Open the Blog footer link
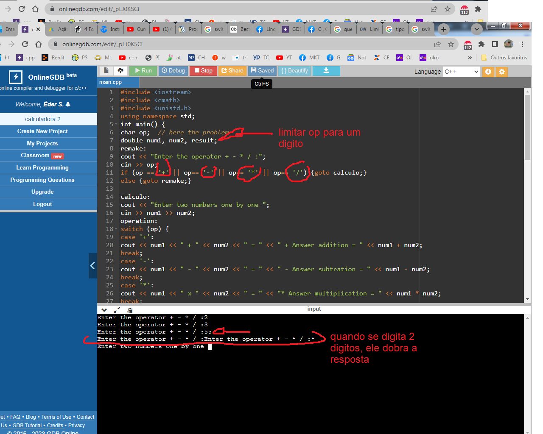 31,417
